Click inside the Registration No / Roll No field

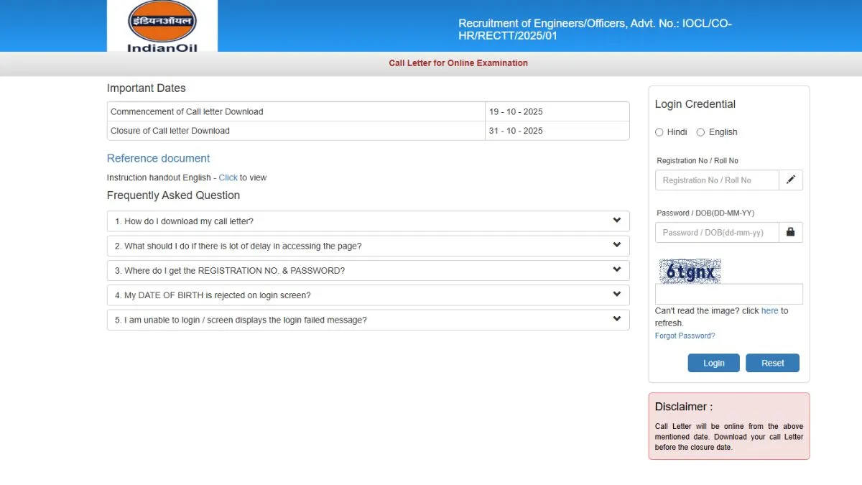point(716,180)
